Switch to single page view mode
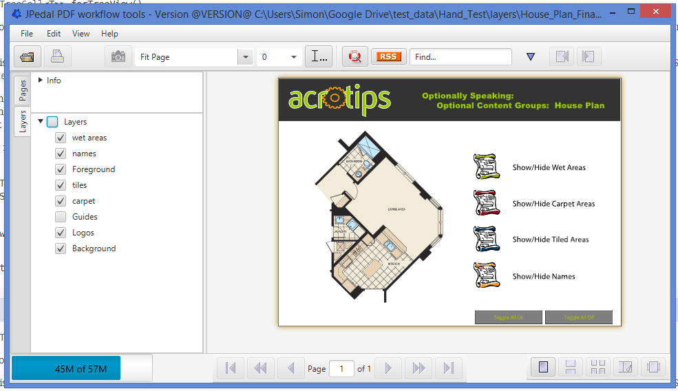Image resolution: width=678 pixels, height=391 pixels. 543,368
